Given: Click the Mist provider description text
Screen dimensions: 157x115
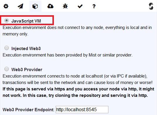Looking at the screenshot, I should [68, 55].
